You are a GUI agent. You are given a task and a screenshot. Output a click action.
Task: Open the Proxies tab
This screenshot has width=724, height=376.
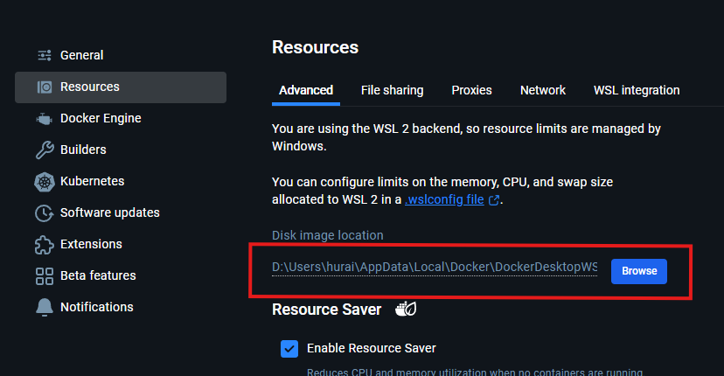[471, 91]
